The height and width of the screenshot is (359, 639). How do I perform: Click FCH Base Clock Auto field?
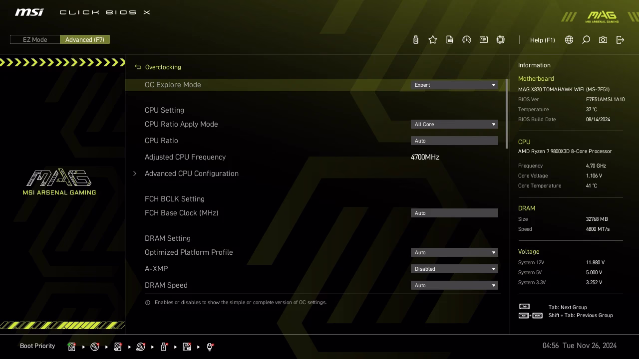click(454, 213)
